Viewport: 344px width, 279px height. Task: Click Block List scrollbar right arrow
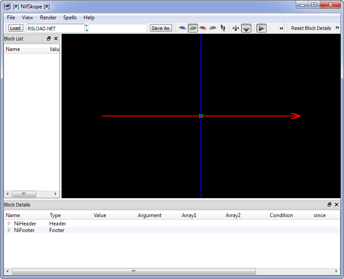tap(56, 194)
